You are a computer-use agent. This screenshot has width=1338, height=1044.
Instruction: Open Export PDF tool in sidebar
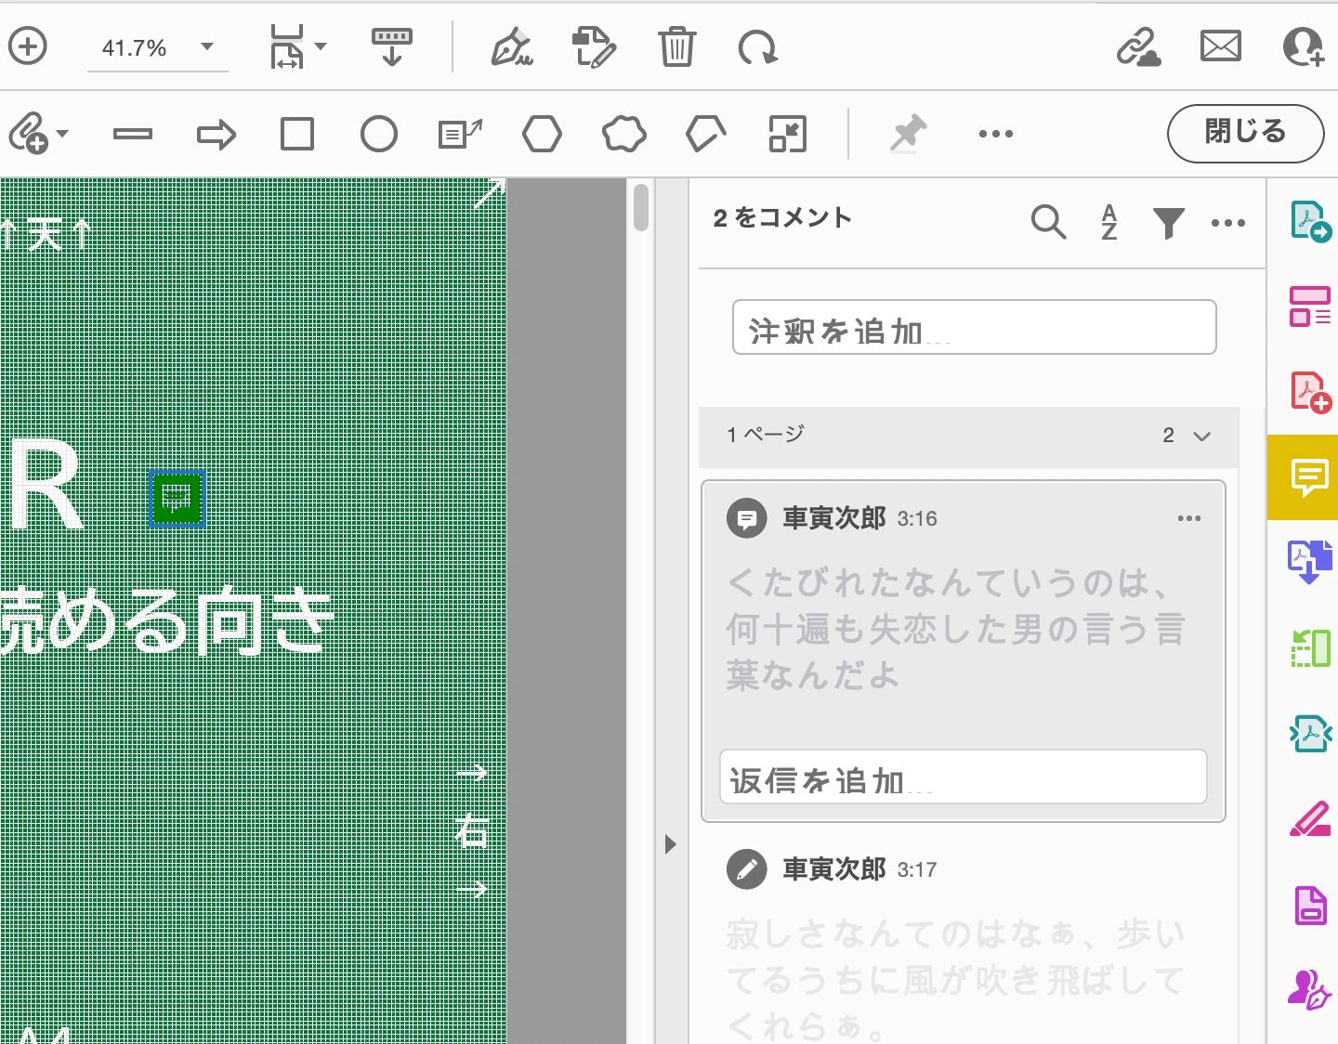pos(1310,221)
